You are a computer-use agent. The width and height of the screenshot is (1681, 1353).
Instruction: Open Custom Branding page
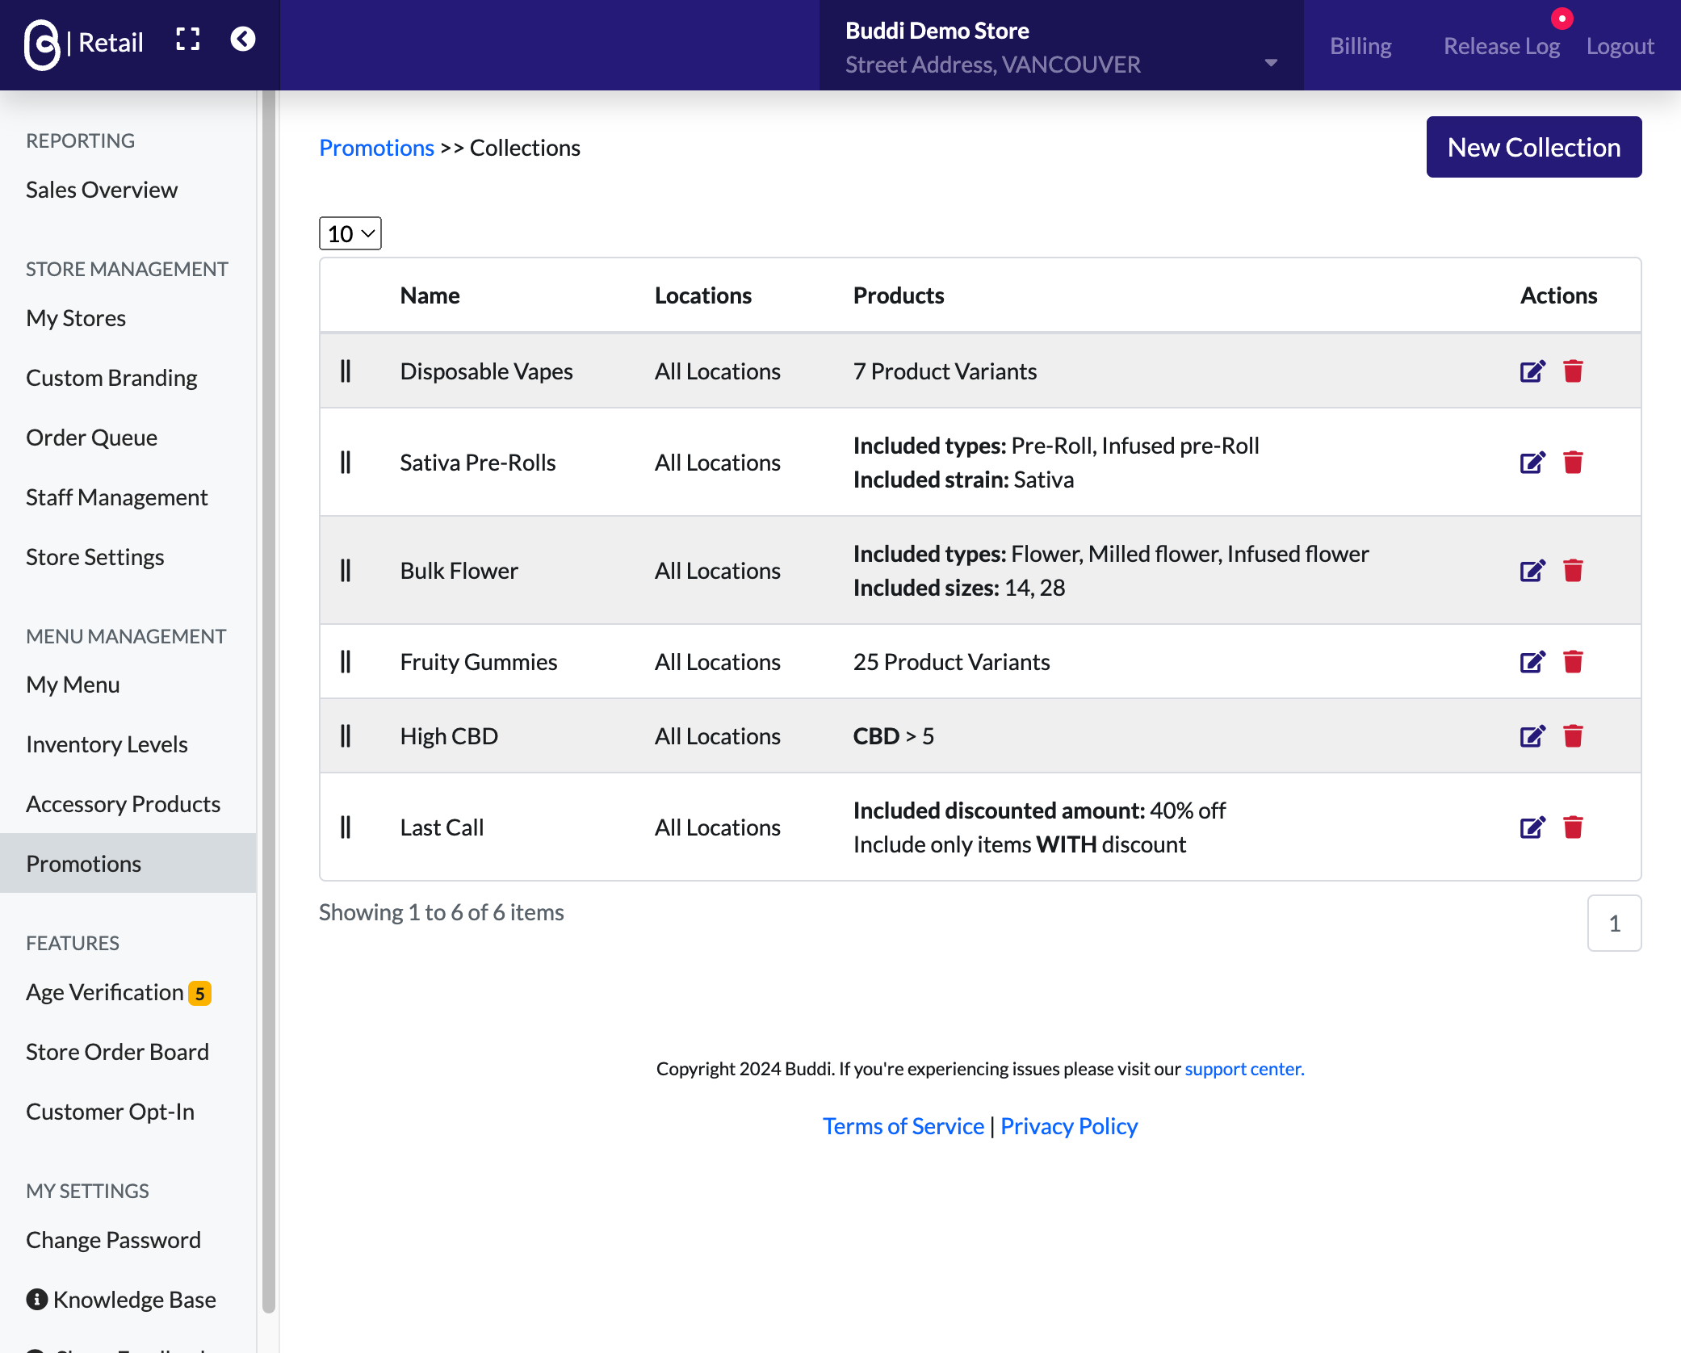pyautogui.click(x=111, y=378)
